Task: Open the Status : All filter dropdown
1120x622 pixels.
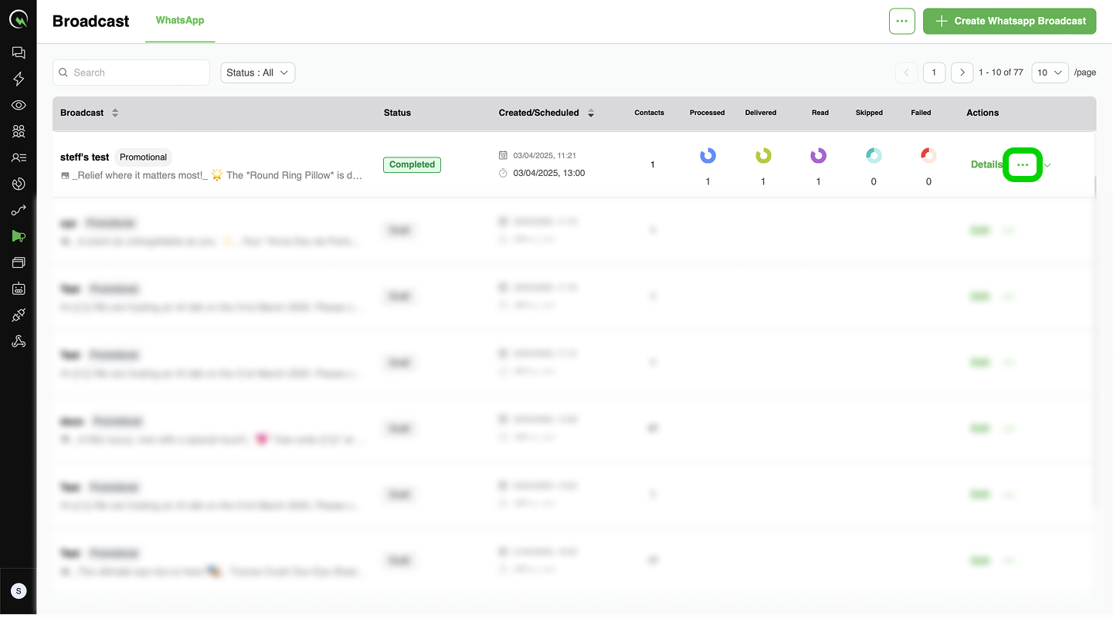Action: coord(257,73)
